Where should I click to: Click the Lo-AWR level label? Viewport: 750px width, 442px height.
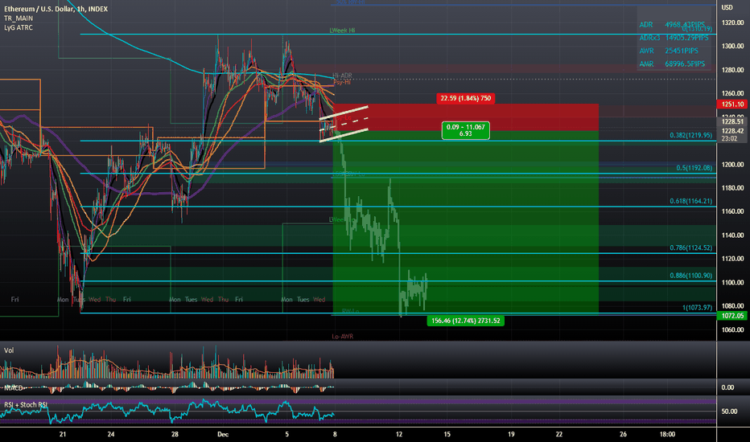[x=343, y=337]
